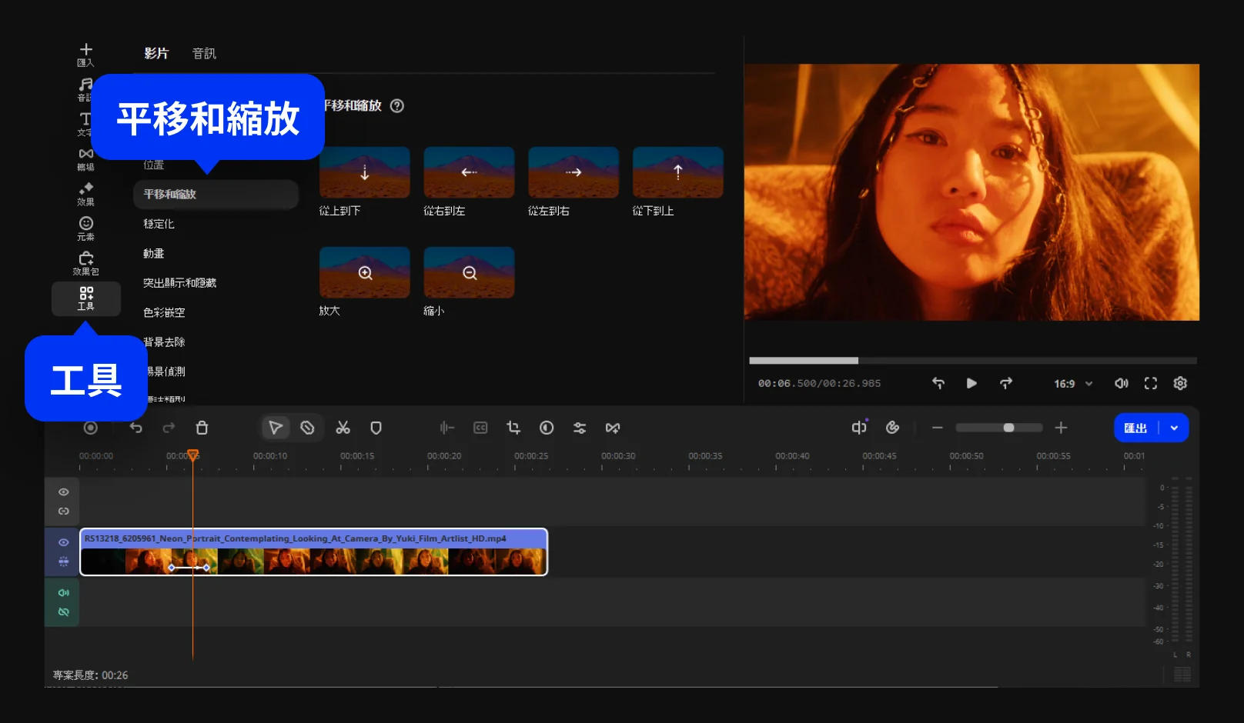This screenshot has width=1244, height=723.
Task: Enter fullscreen preview mode
Action: 1151,383
